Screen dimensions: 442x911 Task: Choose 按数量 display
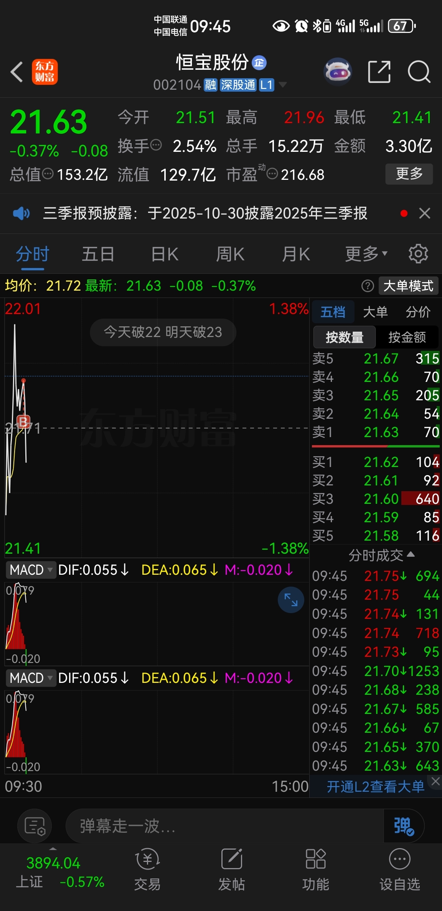click(x=345, y=337)
